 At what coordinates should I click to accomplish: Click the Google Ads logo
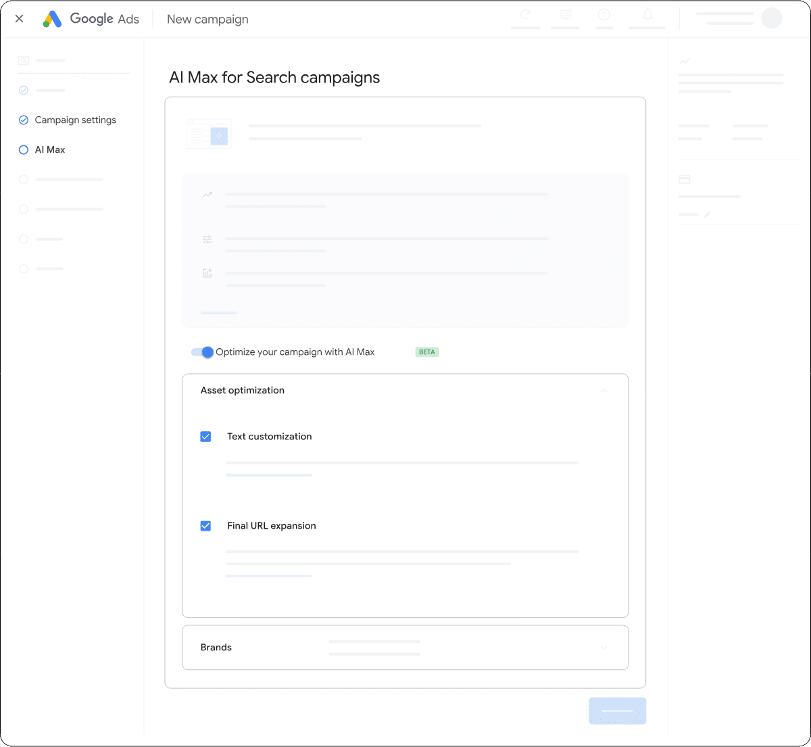[53, 19]
